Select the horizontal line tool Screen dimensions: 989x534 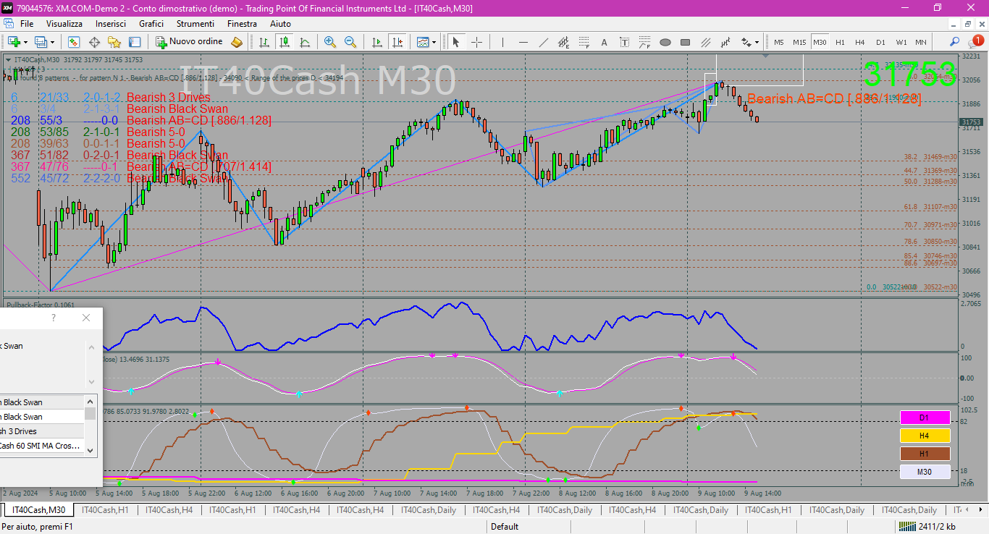pos(523,42)
